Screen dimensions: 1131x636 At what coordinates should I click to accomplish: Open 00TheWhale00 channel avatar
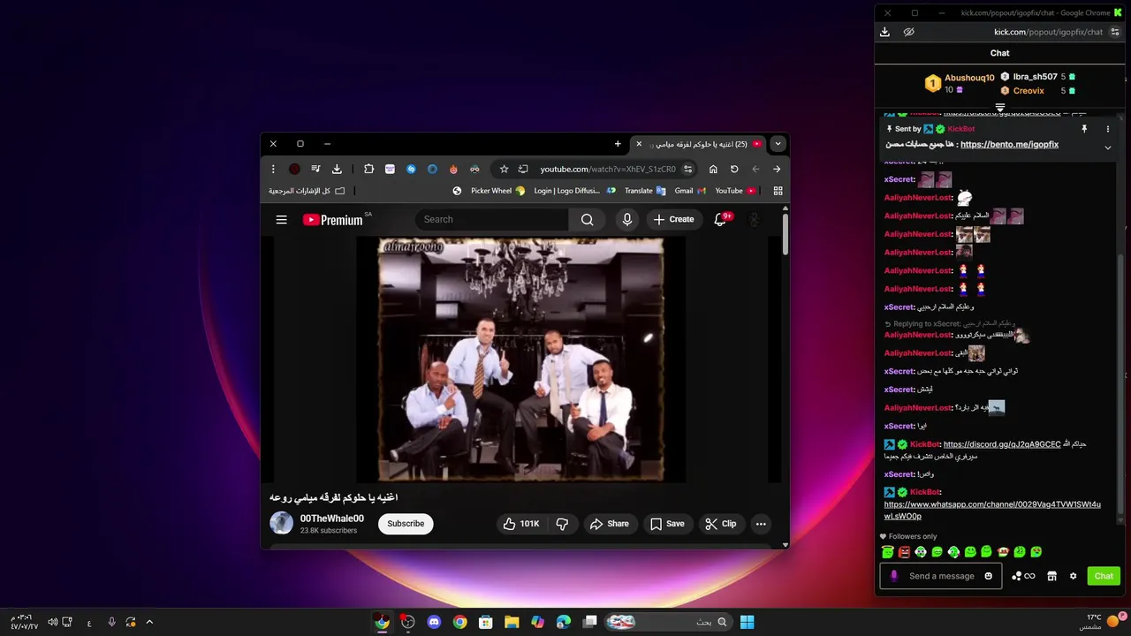(281, 523)
